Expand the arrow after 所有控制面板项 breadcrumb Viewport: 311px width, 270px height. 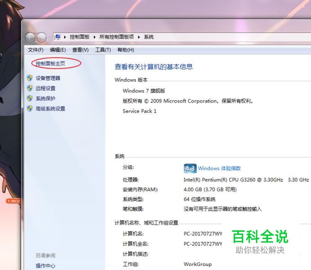(x=139, y=37)
